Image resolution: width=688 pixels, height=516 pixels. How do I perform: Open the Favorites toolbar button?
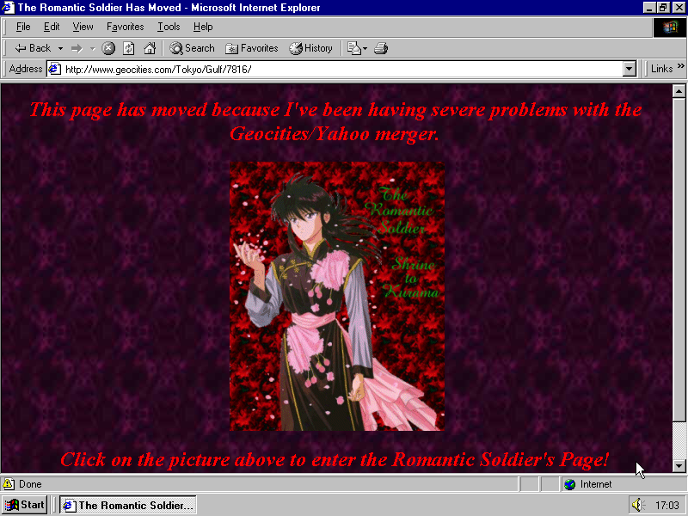coord(252,48)
